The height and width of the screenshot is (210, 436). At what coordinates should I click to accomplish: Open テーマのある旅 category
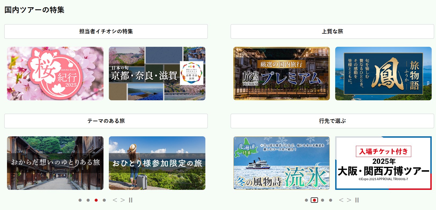coord(106,121)
